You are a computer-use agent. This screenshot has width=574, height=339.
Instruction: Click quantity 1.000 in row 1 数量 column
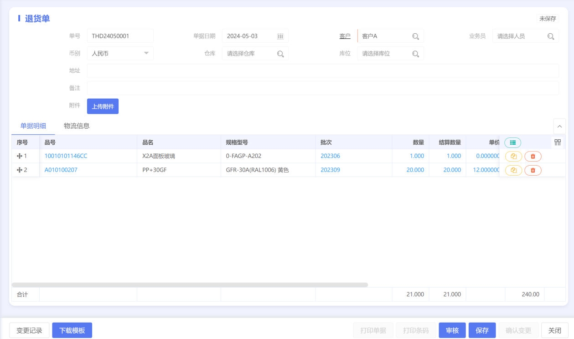pos(417,156)
